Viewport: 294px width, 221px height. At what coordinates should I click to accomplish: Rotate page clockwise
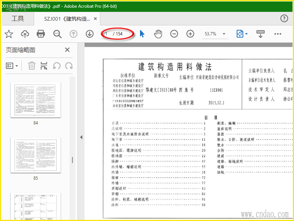point(69,66)
